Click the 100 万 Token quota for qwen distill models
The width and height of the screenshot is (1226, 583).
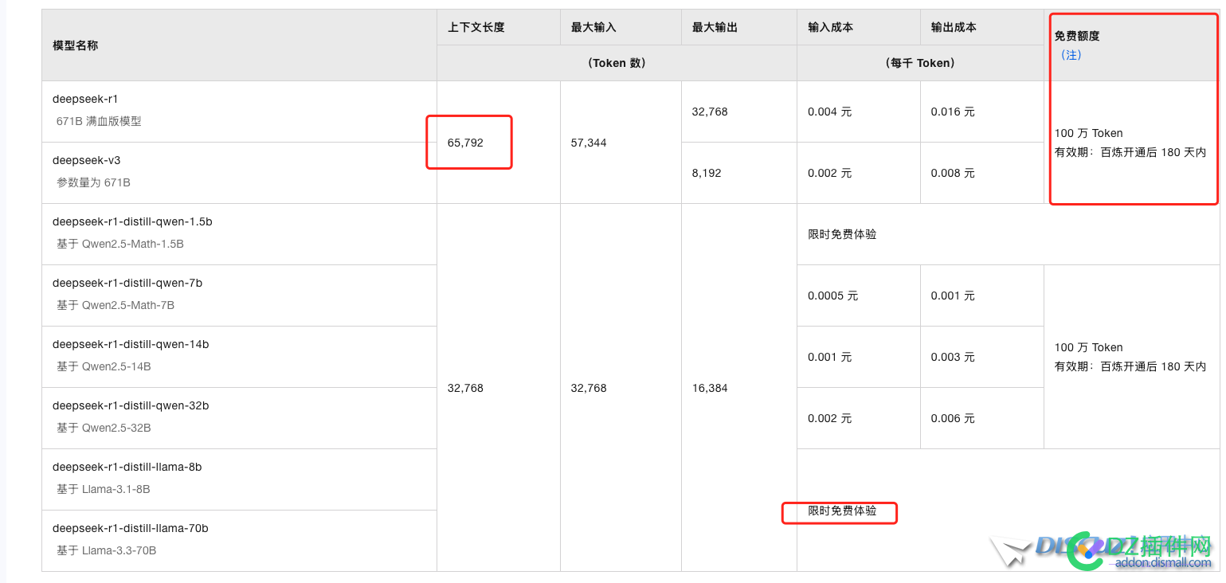pos(1088,347)
